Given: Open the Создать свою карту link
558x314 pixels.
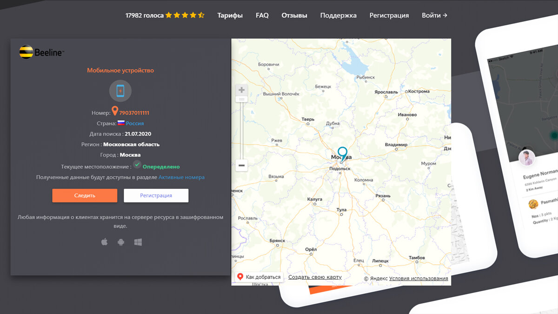Looking at the screenshot, I should (x=315, y=277).
